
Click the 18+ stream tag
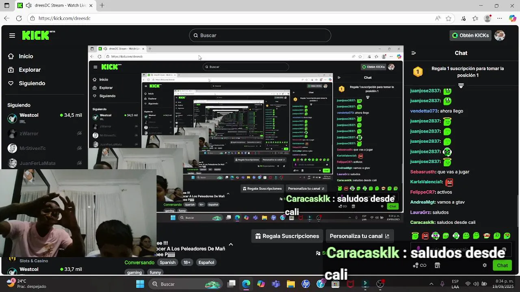187,262
